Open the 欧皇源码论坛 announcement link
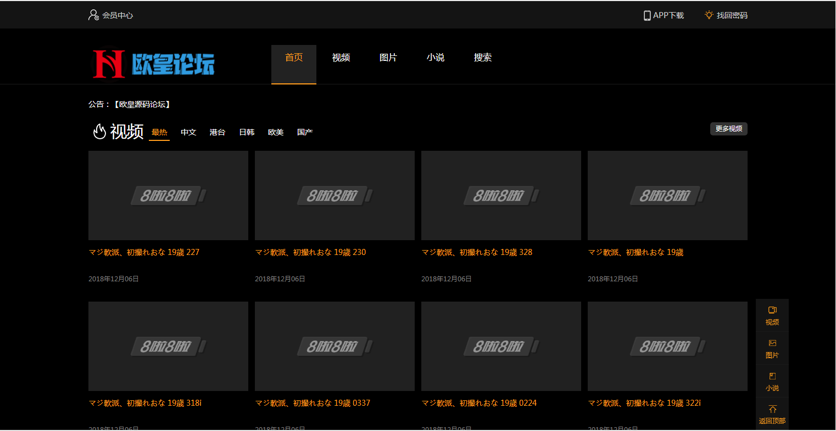The height and width of the screenshot is (431, 836). click(x=142, y=104)
